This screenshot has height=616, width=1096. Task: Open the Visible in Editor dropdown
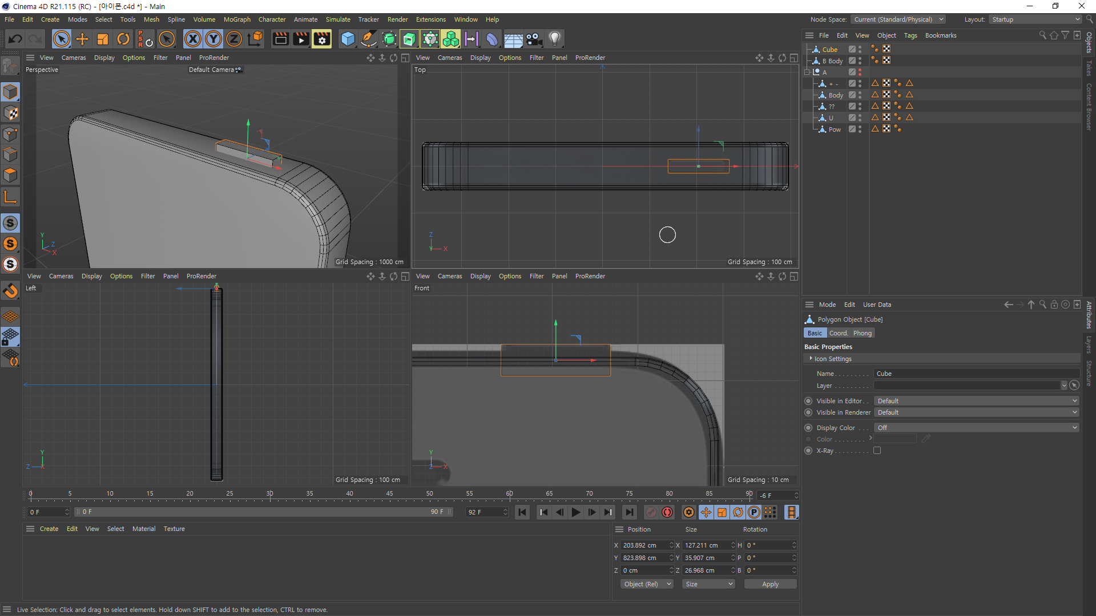[x=976, y=401]
